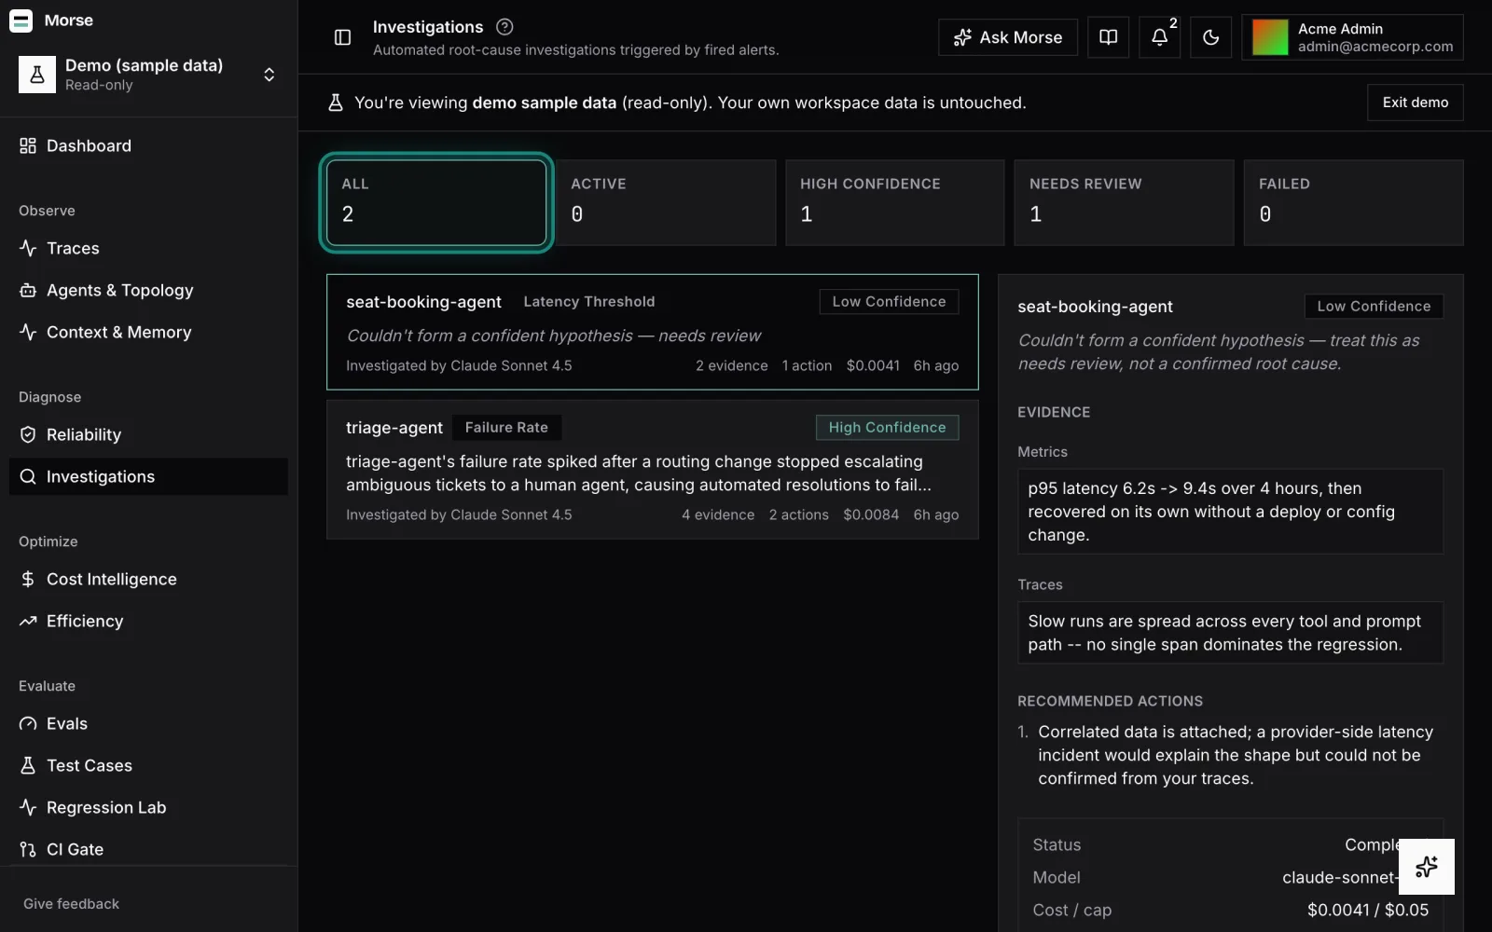Click the Cost Intelligence dollar icon

(x=28, y=579)
